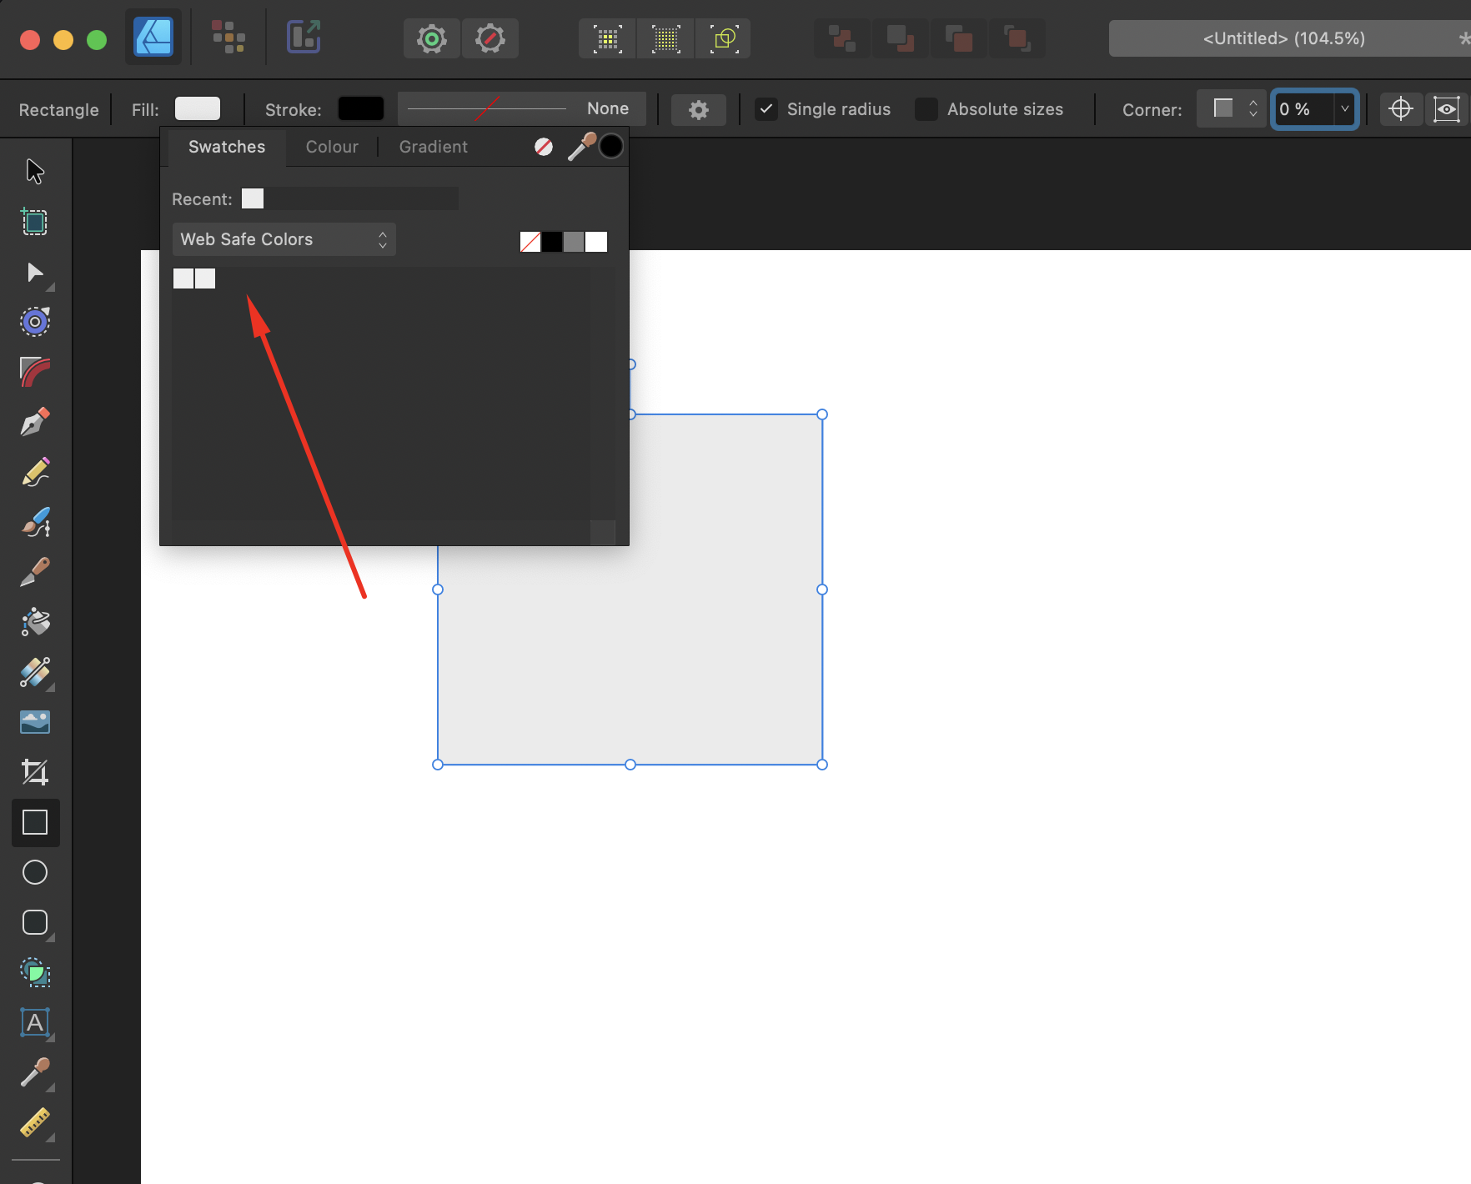Switch to Export persona icon
Image resolution: width=1471 pixels, height=1184 pixels.
click(304, 38)
